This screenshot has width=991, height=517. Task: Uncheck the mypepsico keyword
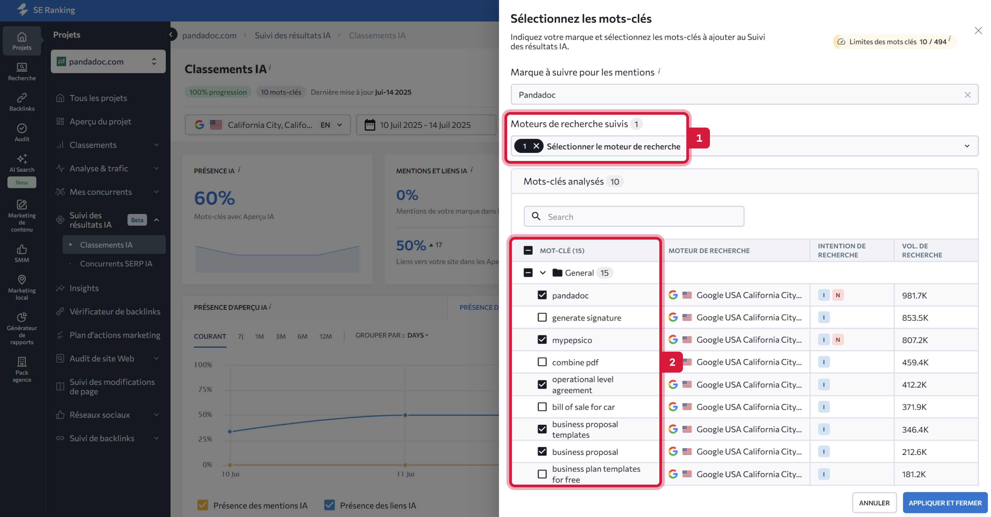[542, 340]
